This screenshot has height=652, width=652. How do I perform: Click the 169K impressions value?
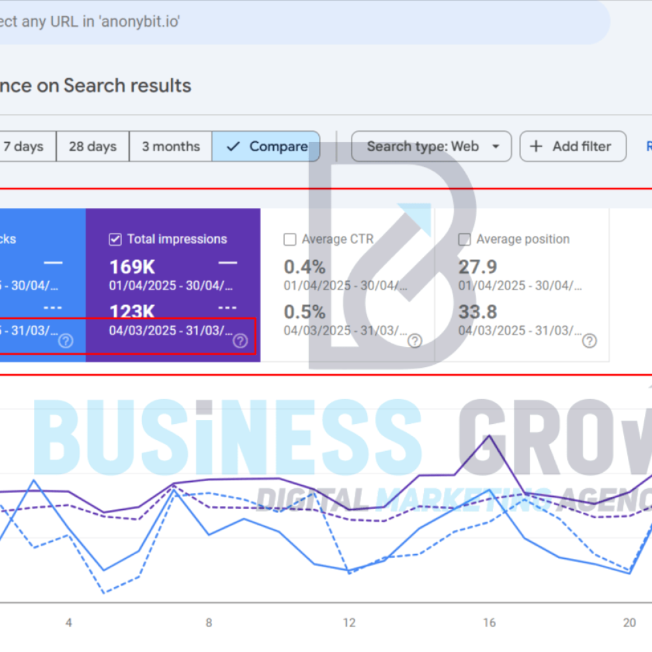(132, 267)
